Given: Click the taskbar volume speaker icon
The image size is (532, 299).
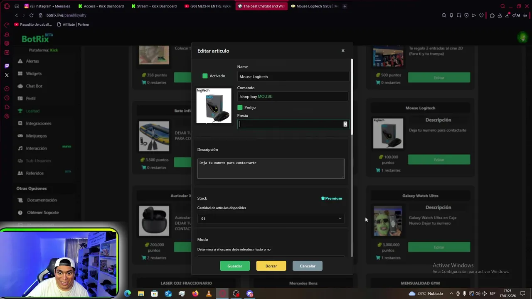Looking at the screenshot, I should click(478, 294).
